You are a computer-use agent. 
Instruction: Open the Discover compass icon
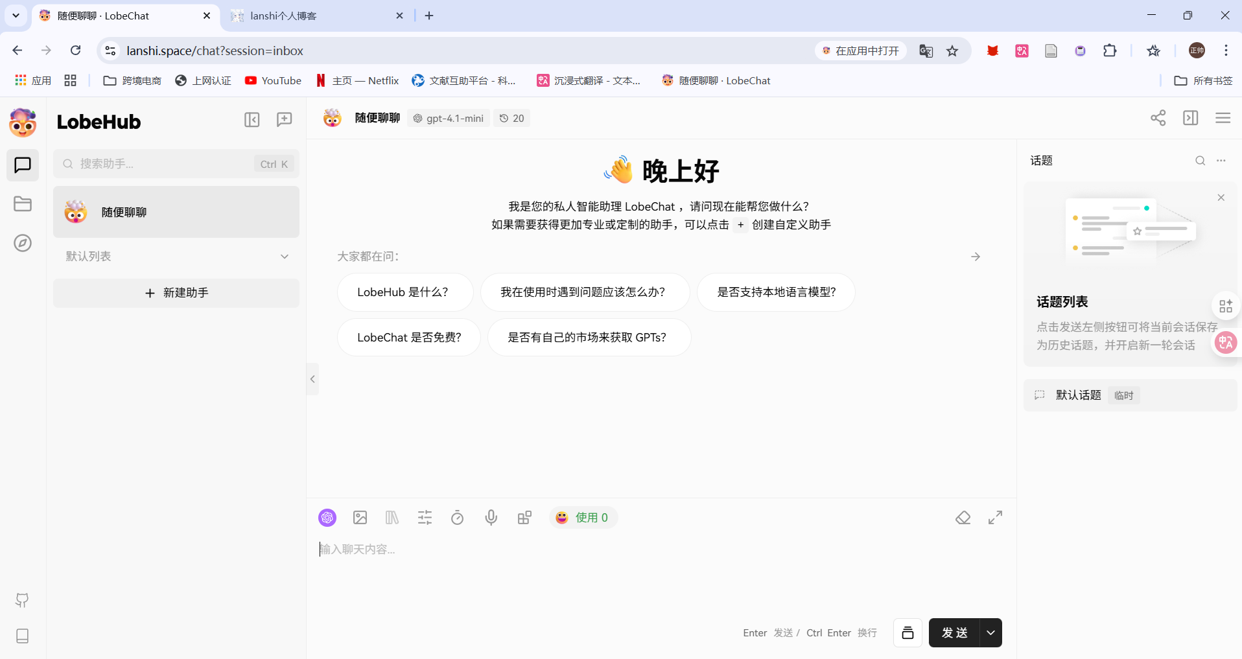click(x=23, y=243)
